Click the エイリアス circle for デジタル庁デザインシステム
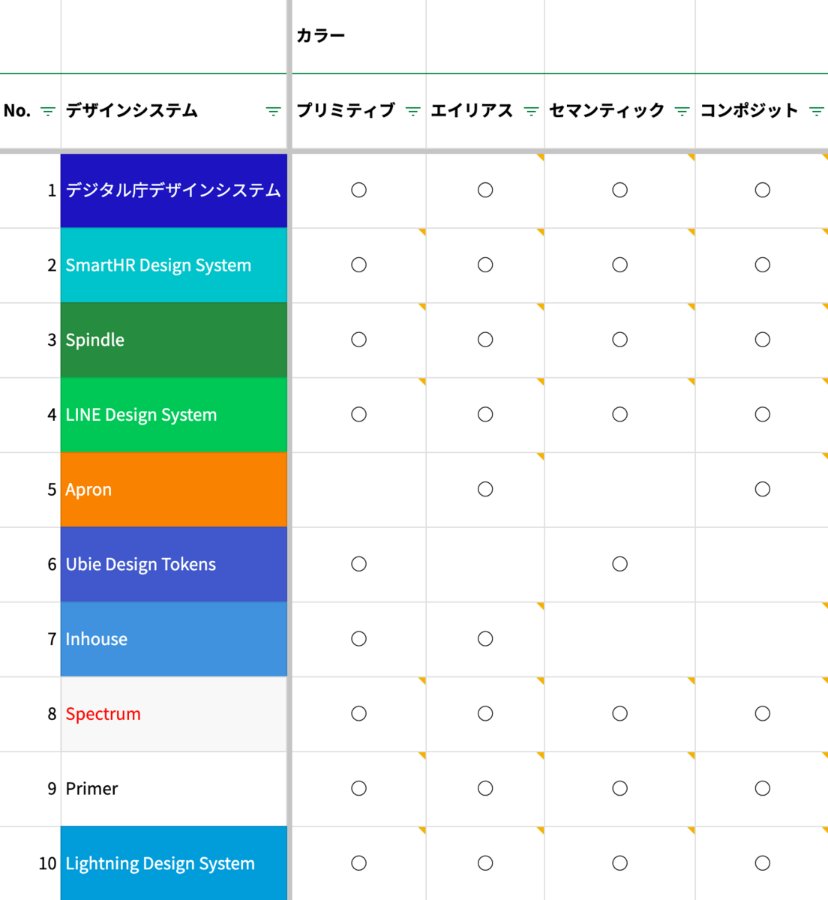The height and width of the screenshot is (900, 828). tap(485, 190)
